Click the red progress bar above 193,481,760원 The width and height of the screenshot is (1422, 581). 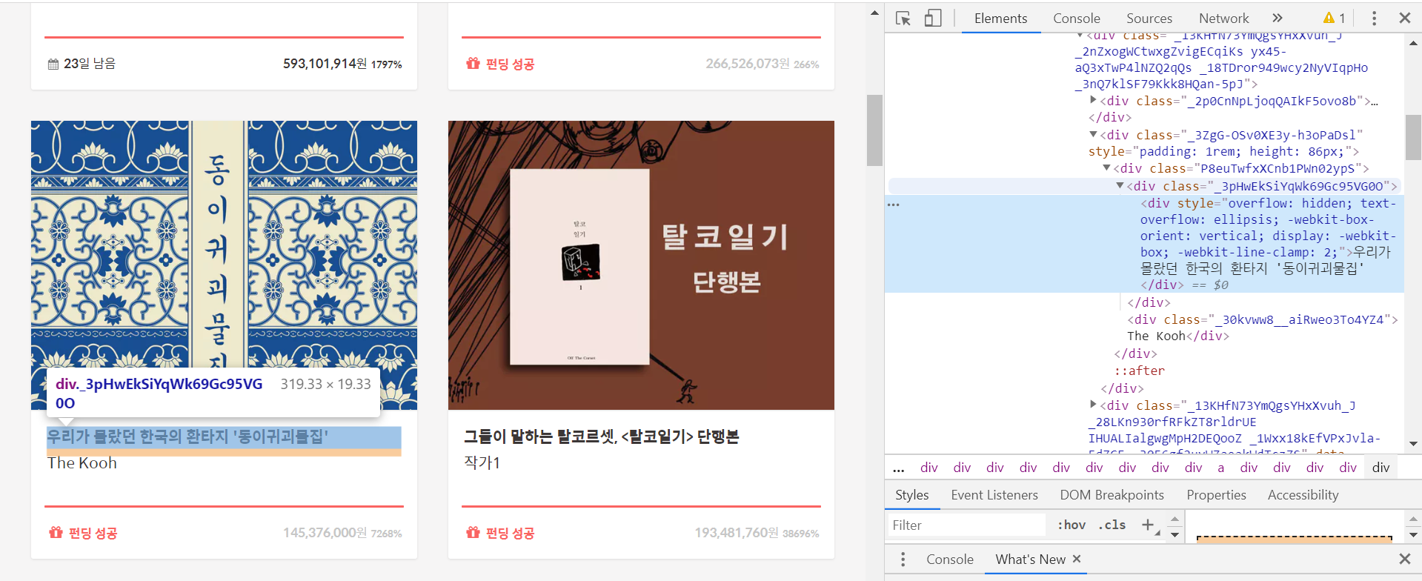coord(641,506)
